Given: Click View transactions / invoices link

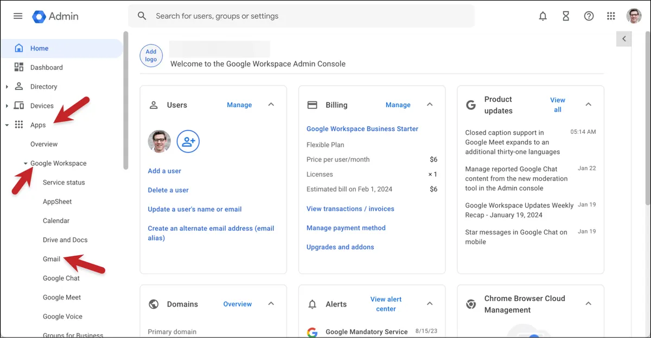Looking at the screenshot, I should tap(350, 209).
